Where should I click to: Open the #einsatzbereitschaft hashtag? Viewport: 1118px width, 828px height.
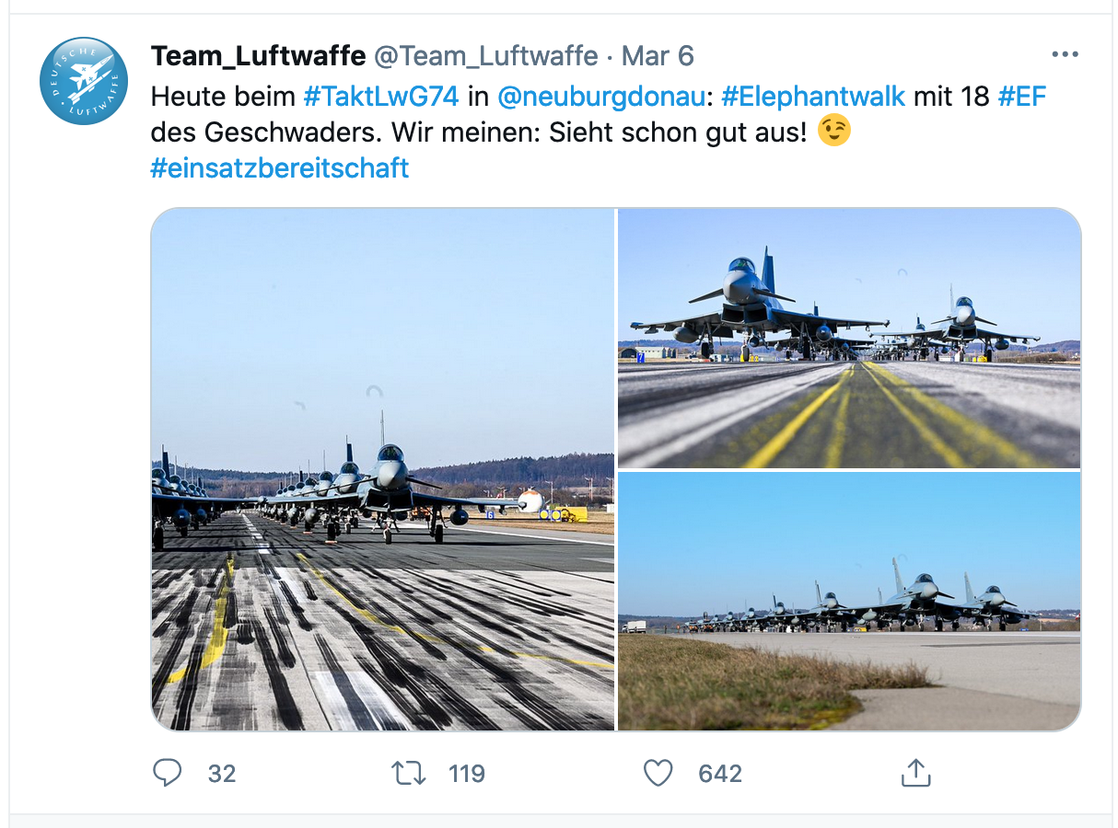coord(280,168)
